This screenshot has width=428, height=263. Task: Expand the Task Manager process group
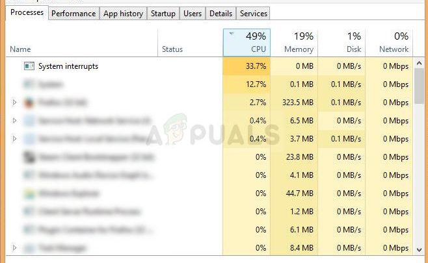[14, 248]
